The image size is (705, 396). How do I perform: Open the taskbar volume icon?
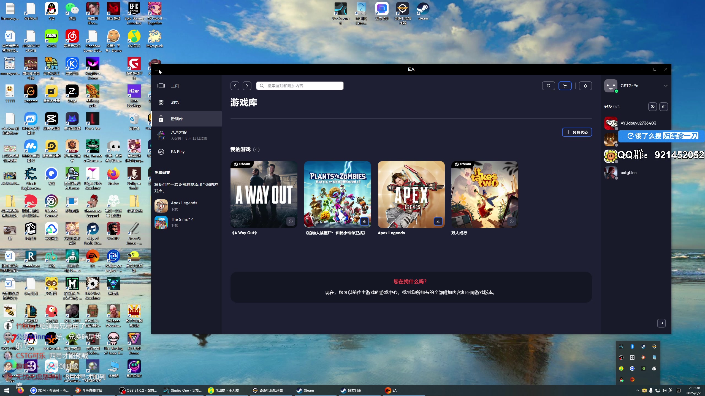[x=664, y=391]
